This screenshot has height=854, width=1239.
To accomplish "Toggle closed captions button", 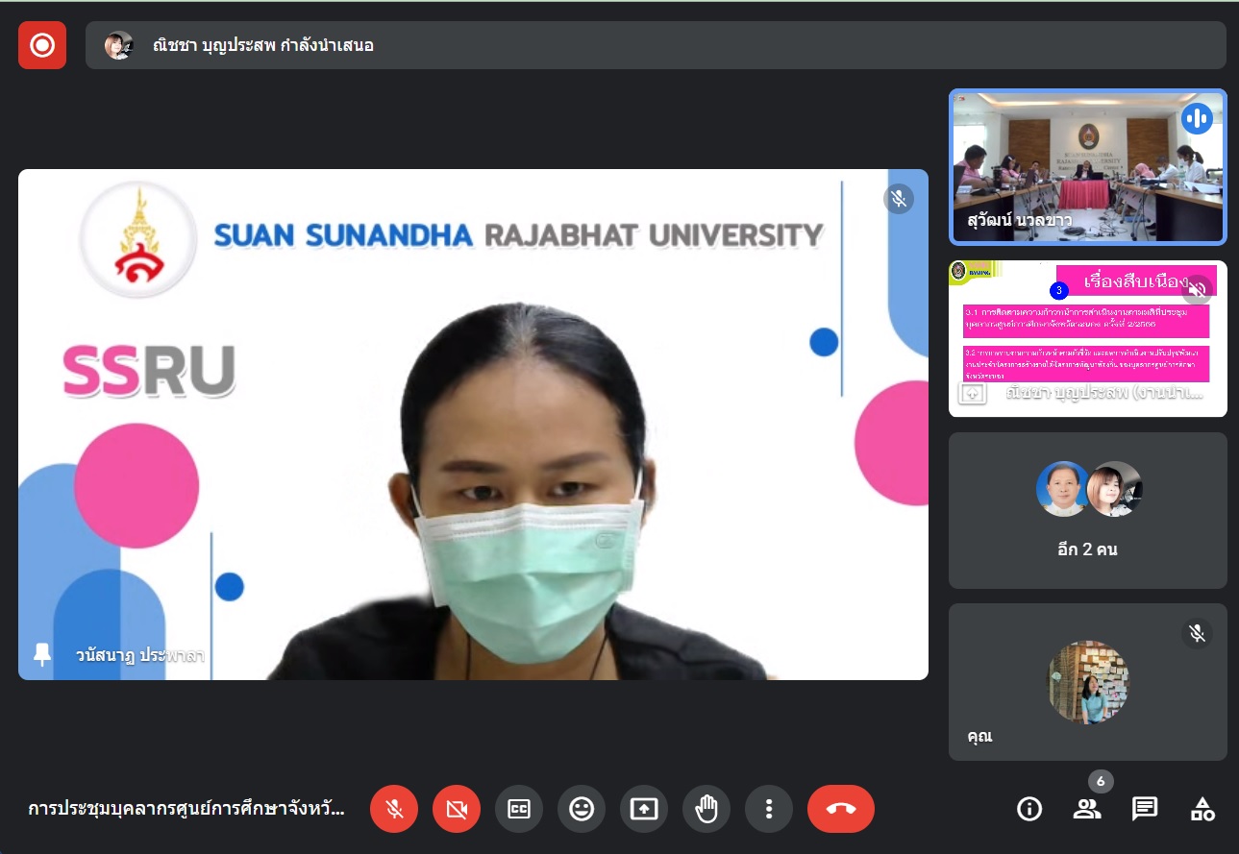I will click(x=519, y=809).
